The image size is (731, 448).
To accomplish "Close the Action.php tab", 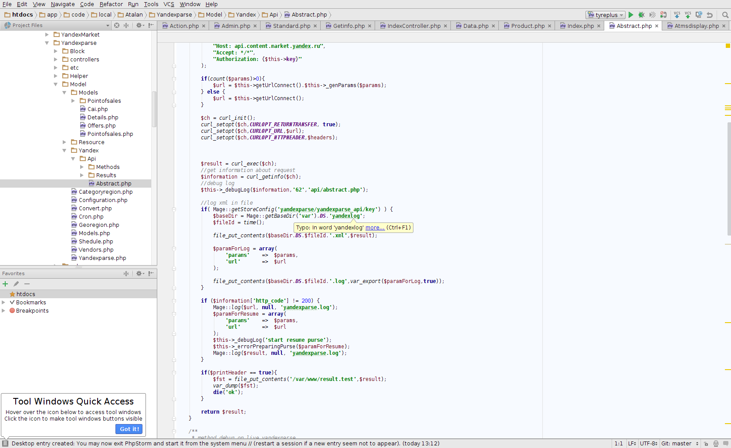I will click(x=203, y=26).
